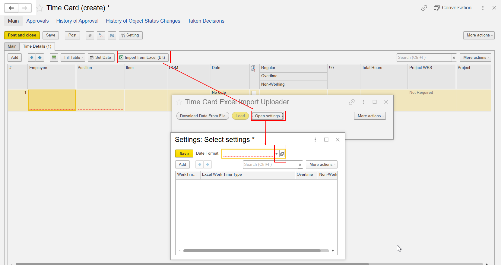
Task: Tick the checkbox in row 1
Action: click(254, 93)
